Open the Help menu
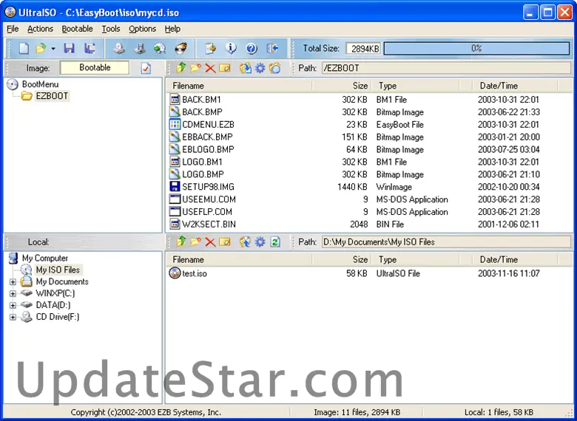Viewport: 577px width, 421px height. tap(172, 29)
